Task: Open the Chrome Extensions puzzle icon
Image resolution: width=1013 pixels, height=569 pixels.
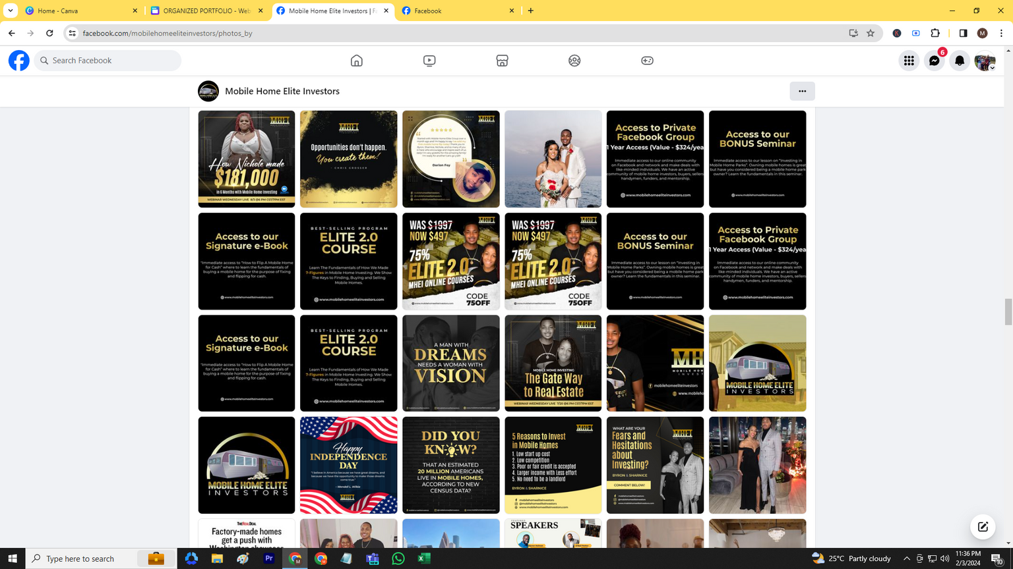Action: click(935, 33)
